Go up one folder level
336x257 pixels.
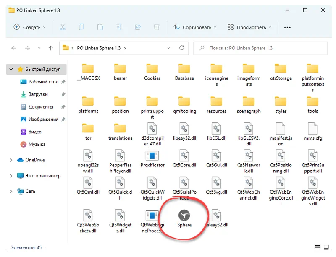50,48
